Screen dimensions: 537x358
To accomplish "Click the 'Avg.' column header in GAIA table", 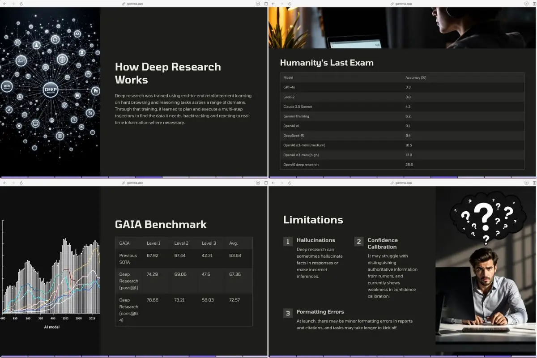I will pyautogui.click(x=234, y=243).
